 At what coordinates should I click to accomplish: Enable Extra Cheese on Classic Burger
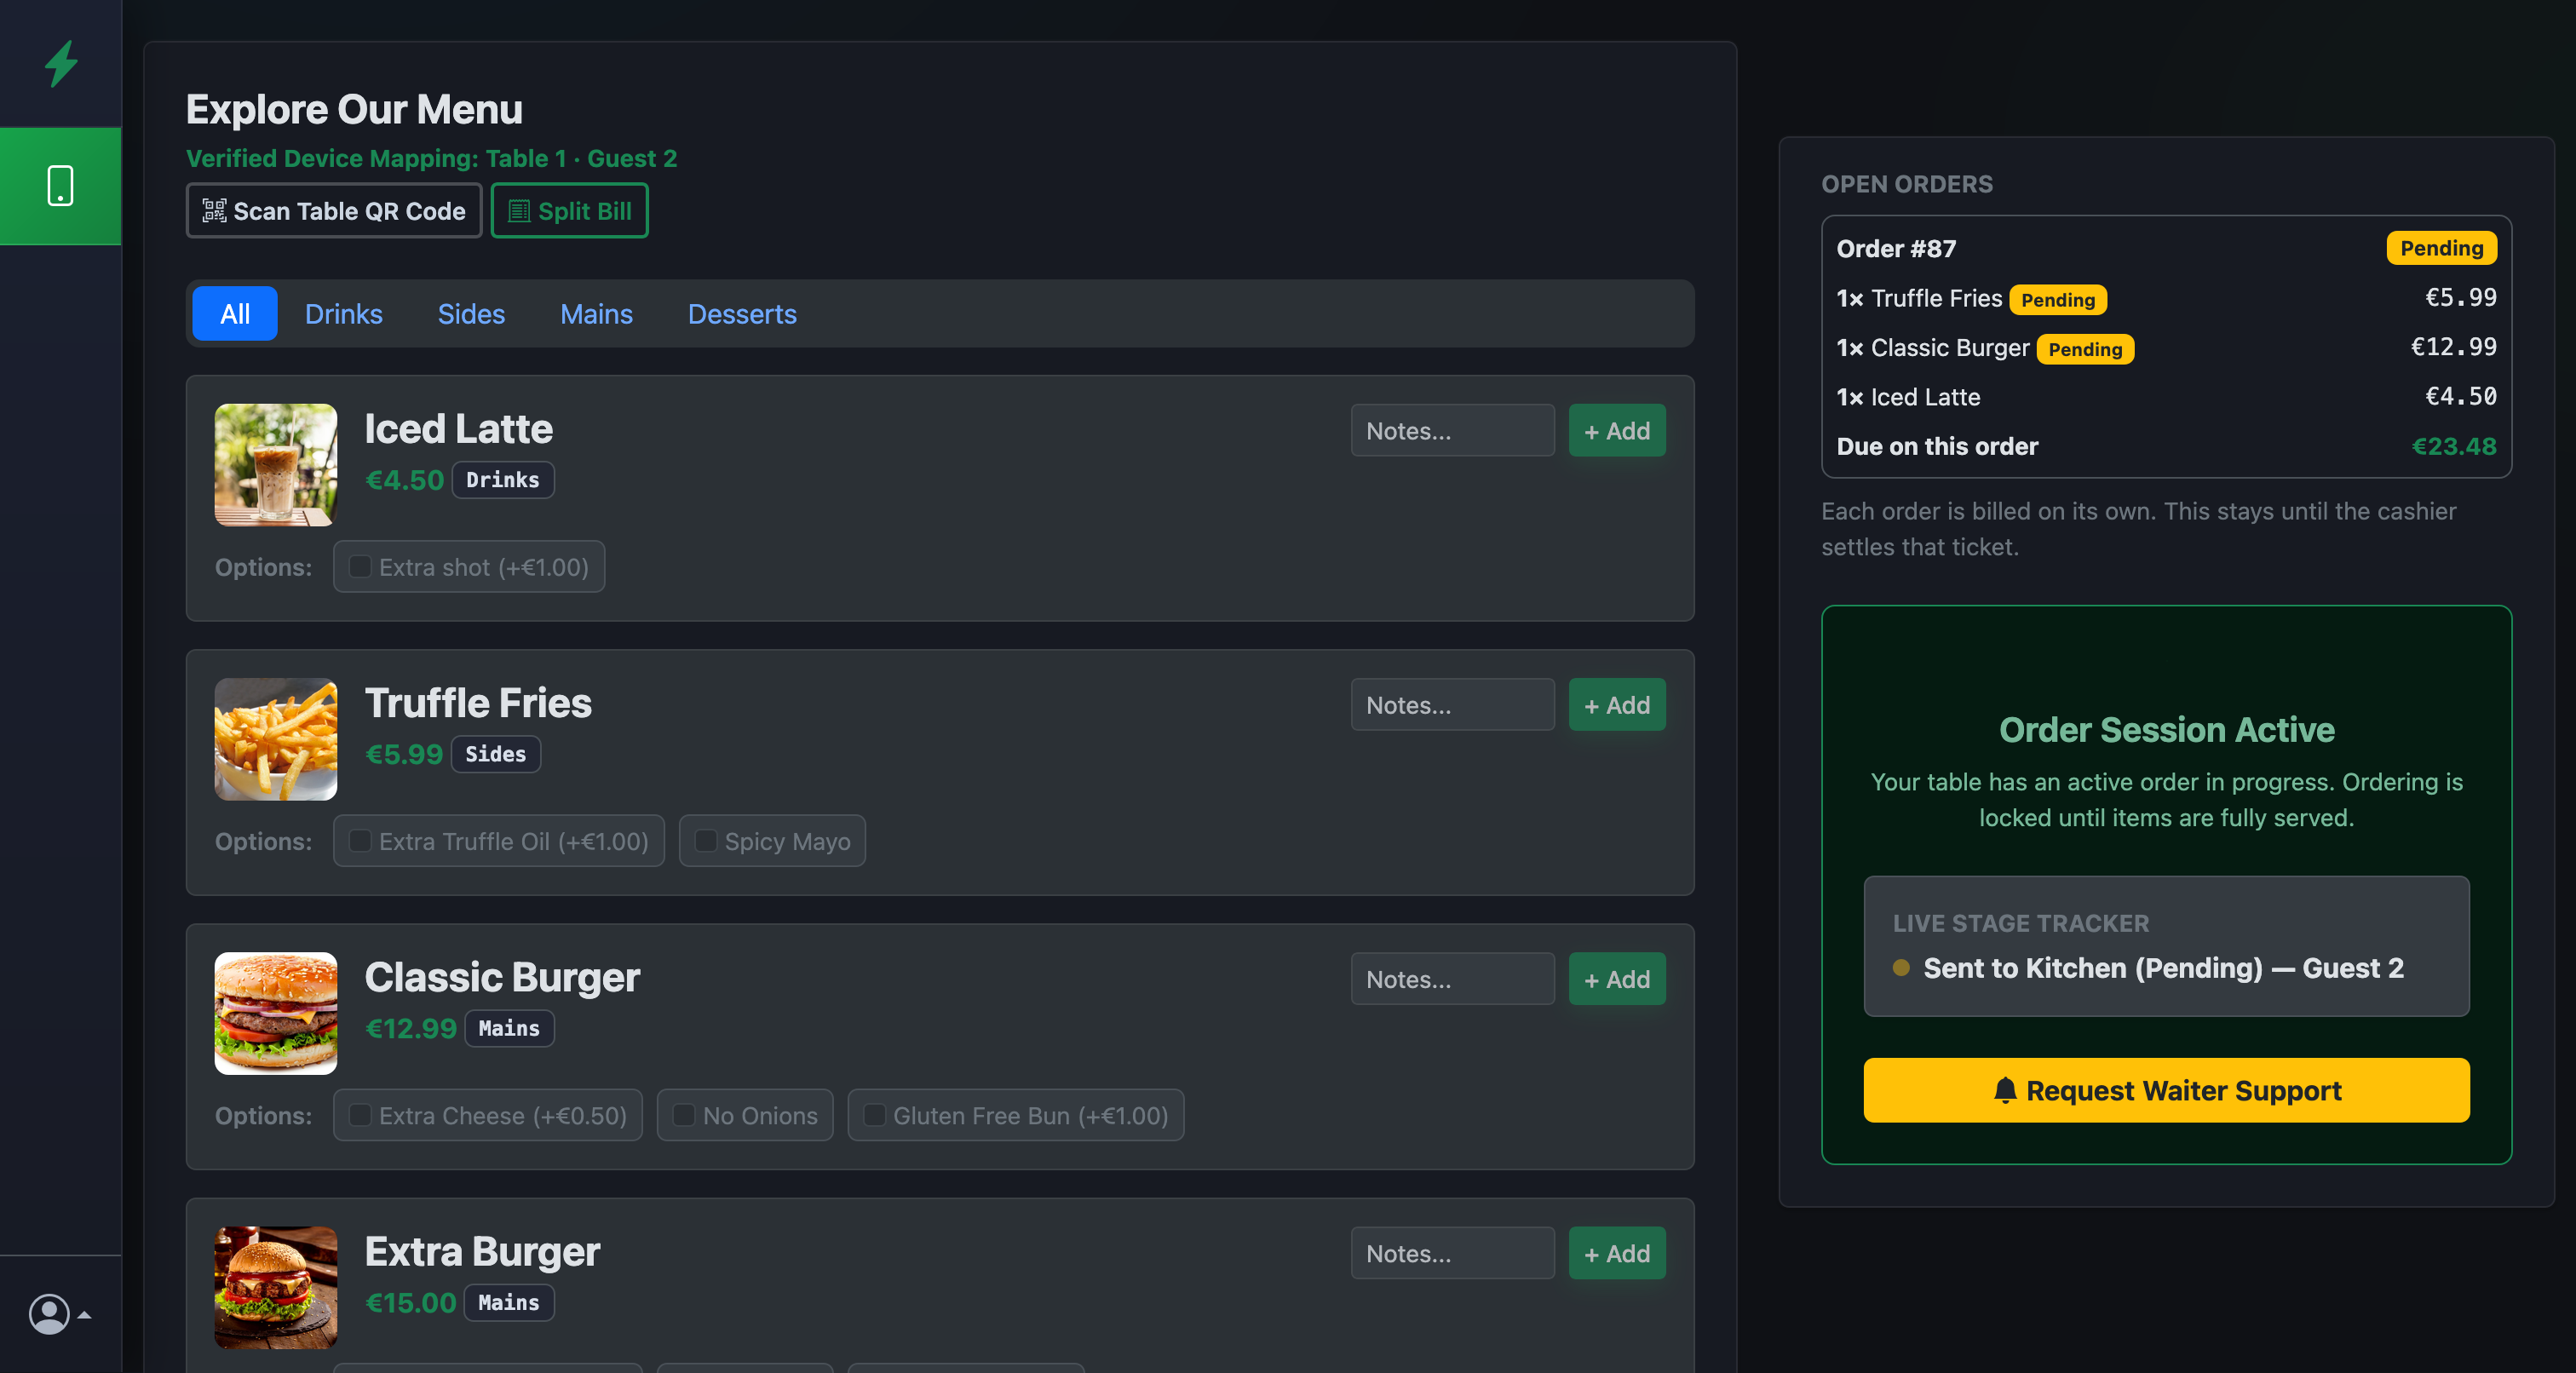point(360,1115)
